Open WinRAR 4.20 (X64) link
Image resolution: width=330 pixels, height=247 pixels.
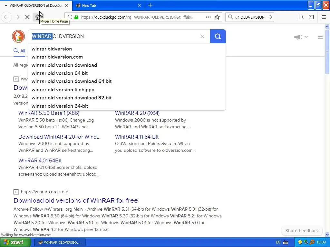click(137, 113)
